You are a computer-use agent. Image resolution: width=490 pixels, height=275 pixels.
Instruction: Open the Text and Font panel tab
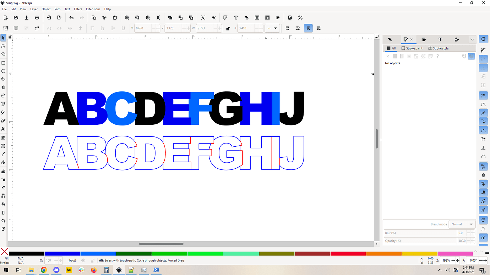click(x=440, y=39)
